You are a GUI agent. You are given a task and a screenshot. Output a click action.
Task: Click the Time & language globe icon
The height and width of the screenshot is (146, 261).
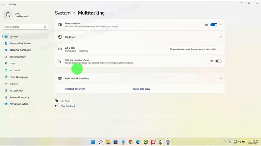tap(6, 77)
